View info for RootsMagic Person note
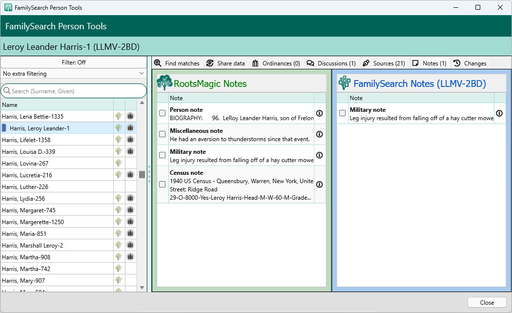Image resolution: width=512 pixels, height=313 pixels. click(x=320, y=113)
